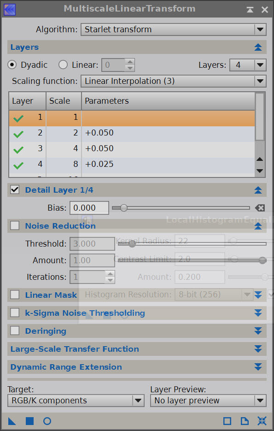Screen dimensions: 274x431
Task: Toggle the green check for layer 3
Action: point(18,150)
